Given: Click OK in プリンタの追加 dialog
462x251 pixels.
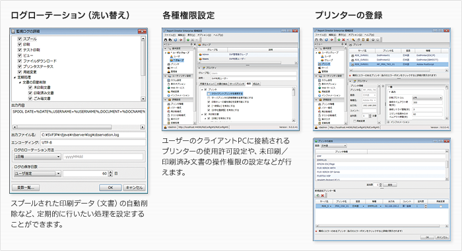Looking at the screenshot, I should click(x=427, y=237).
